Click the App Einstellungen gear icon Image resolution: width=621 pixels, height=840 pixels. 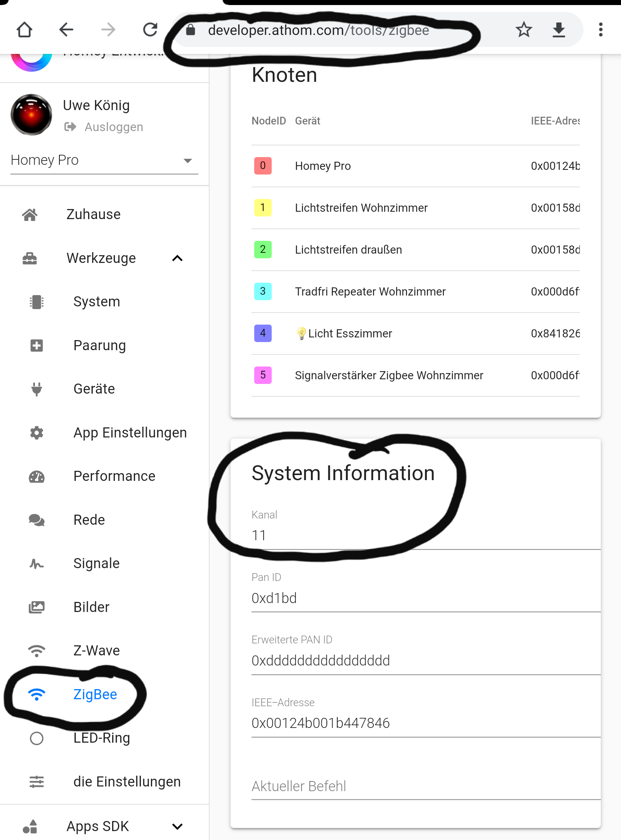(x=36, y=432)
